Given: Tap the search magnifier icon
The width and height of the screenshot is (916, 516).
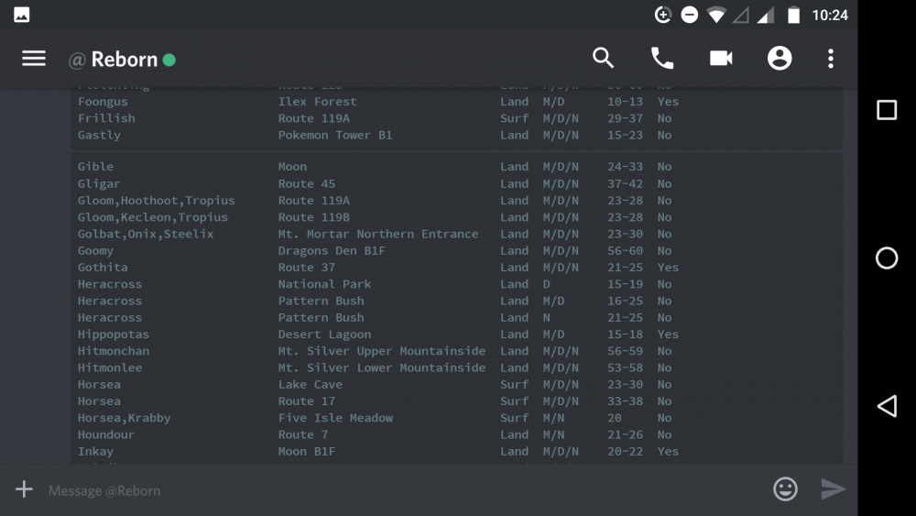Looking at the screenshot, I should [603, 59].
